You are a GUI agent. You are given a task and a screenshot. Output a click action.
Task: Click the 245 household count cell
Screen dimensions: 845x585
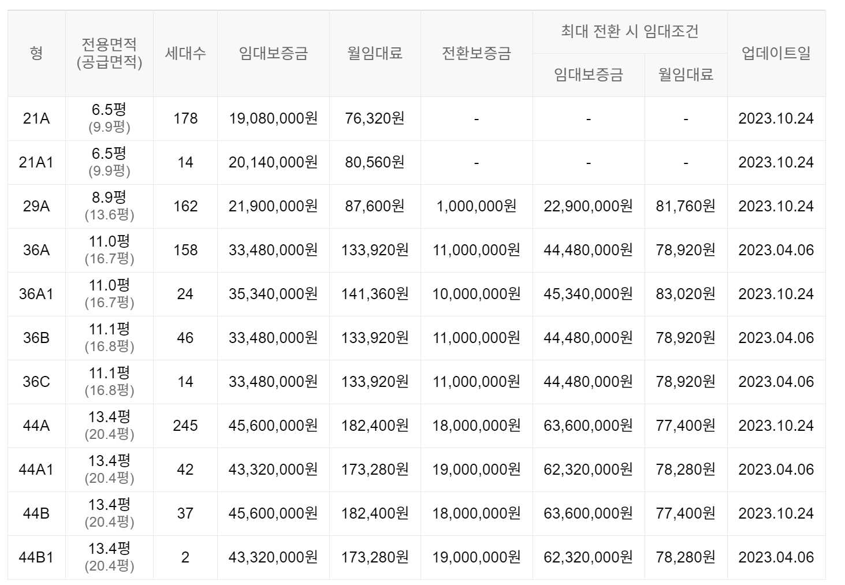pyautogui.click(x=185, y=426)
